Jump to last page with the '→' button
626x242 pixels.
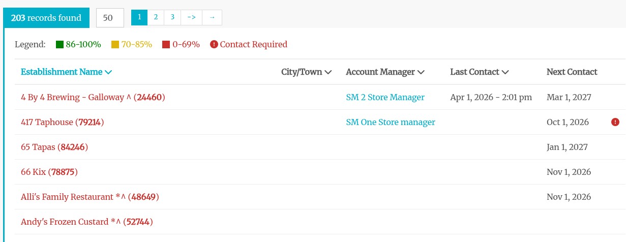(x=212, y=17)
